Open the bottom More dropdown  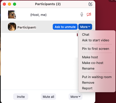click(x=75, y=97)
